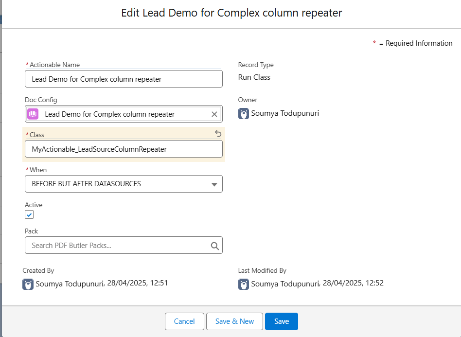Open the When dropdown

click(124, 184)
